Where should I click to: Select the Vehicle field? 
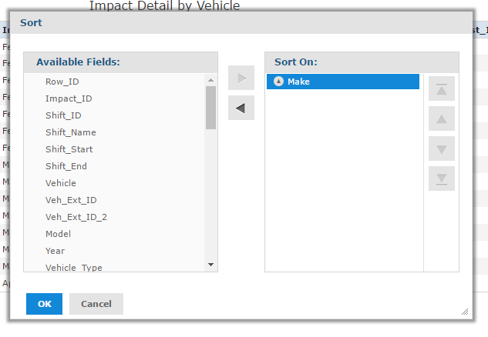tap(61, 183)
